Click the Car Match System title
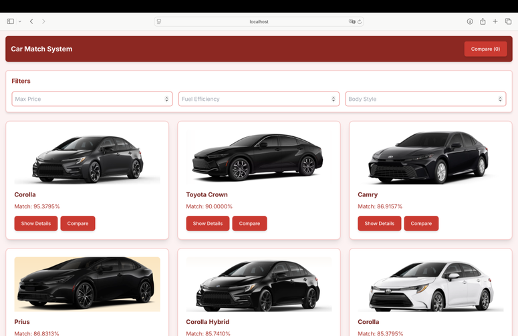Viewport: 518px width, 336px height. [x=41, y=49]
